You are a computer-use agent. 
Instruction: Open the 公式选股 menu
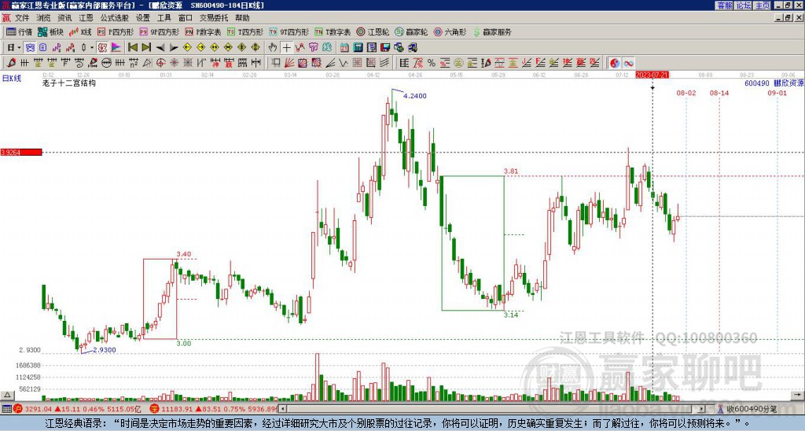115,18
